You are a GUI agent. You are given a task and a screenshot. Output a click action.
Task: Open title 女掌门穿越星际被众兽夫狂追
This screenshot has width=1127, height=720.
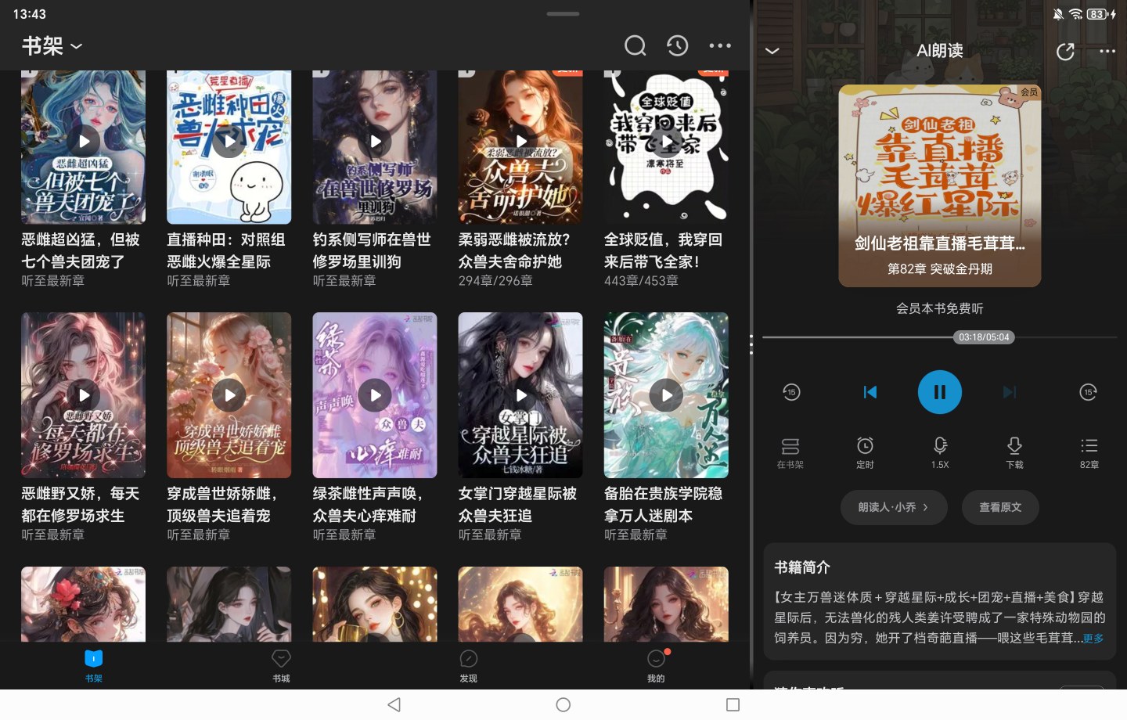point(517,505)
